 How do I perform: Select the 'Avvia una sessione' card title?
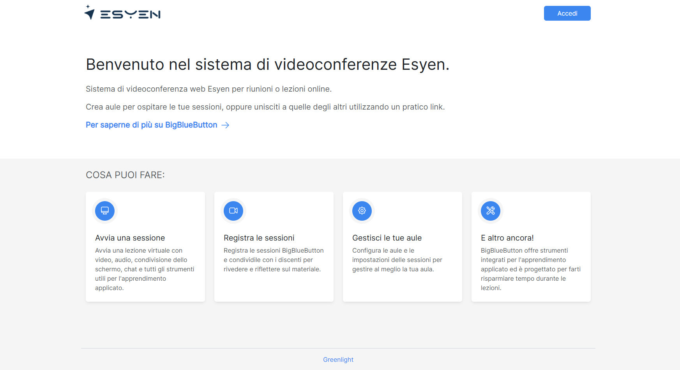(130, 238)
